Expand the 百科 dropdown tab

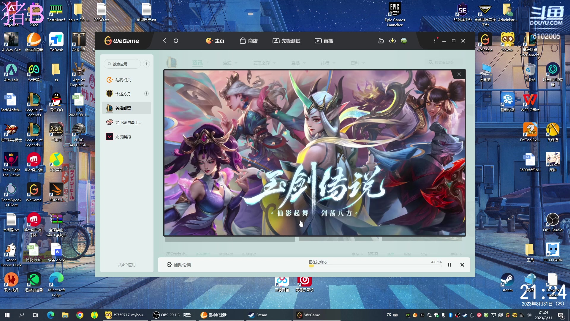click(358, 63)
